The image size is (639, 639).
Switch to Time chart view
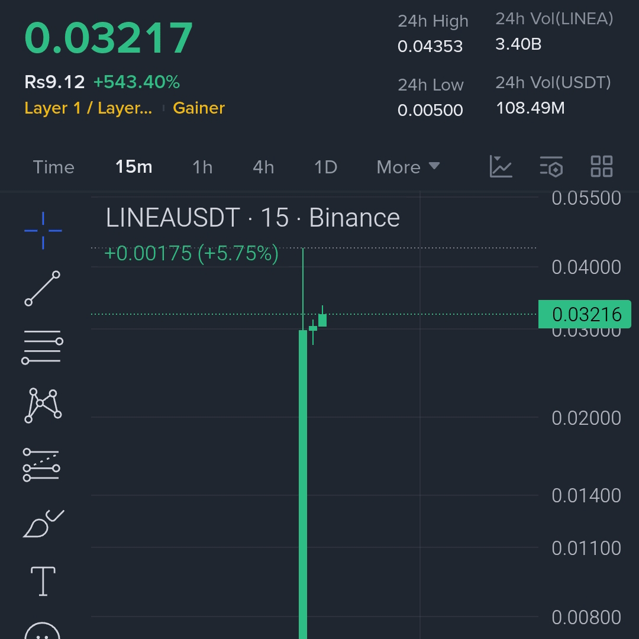point(53,167)
